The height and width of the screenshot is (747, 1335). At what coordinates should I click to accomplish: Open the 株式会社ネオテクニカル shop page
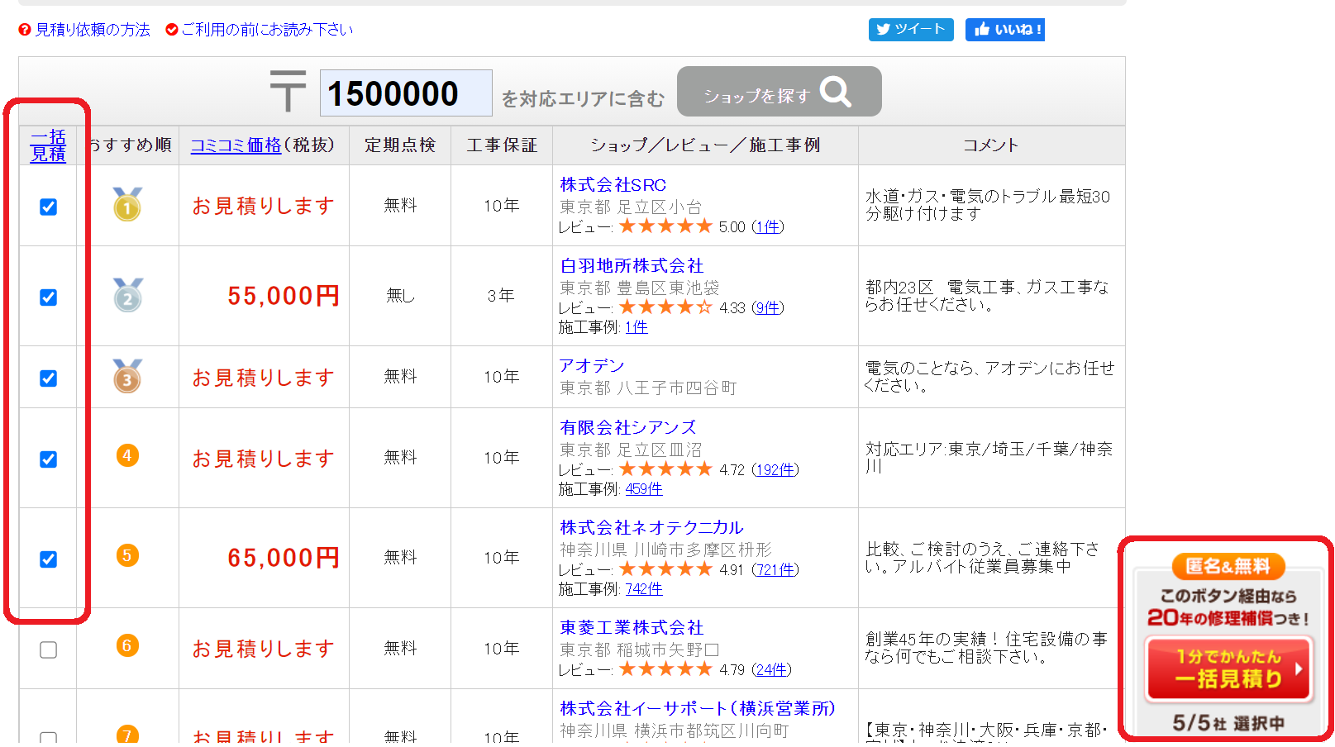pyautogui.click(x=651, y=528)
